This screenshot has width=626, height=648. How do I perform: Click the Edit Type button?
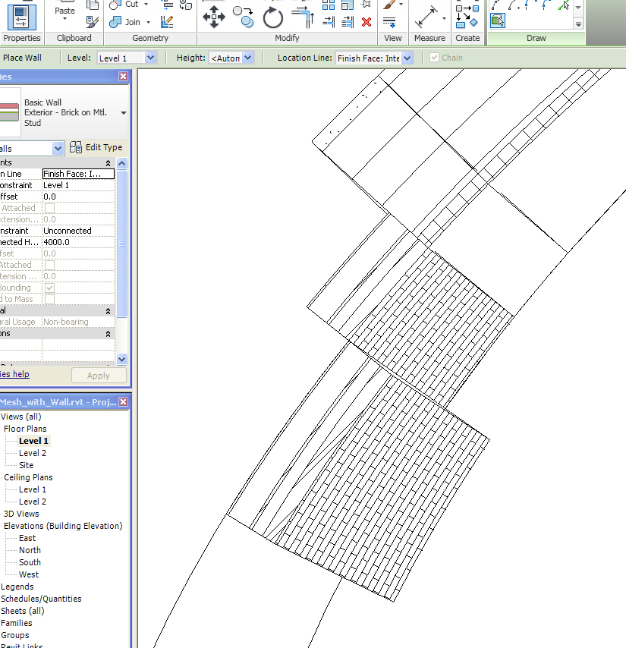96,147
